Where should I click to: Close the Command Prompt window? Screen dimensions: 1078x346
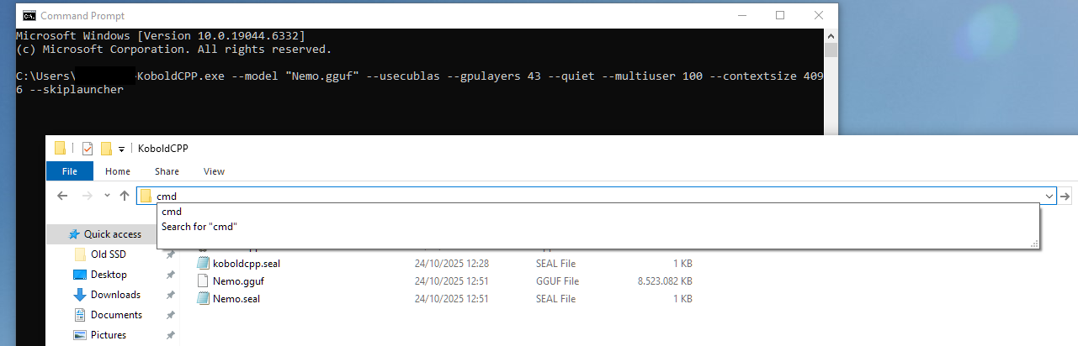point(819,15)
